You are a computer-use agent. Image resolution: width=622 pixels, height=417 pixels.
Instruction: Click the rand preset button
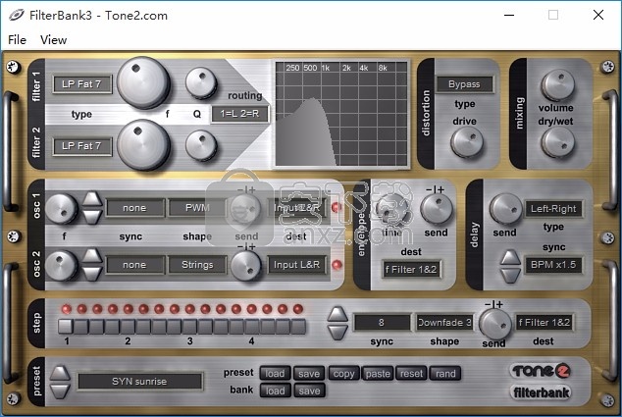click(445, 374)
